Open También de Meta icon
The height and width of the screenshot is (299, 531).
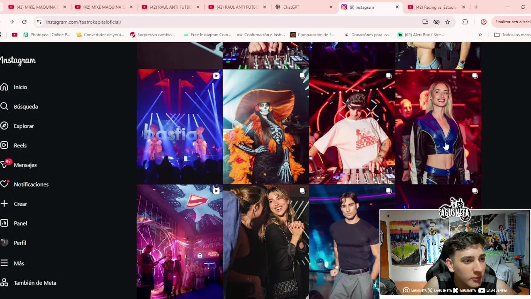coord(4,282)
